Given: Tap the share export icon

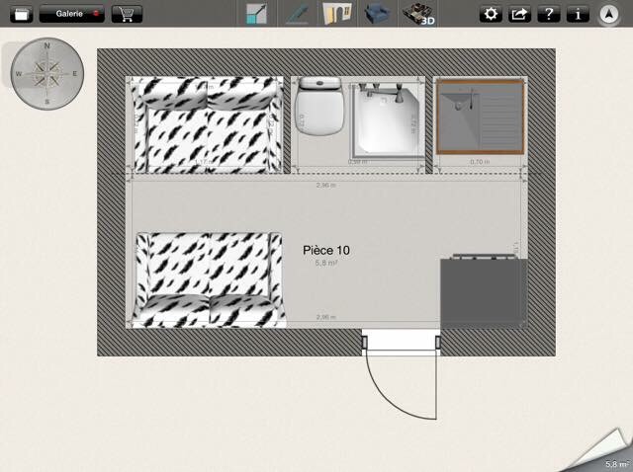Looking at the screenshot, I should coord(519,14).
